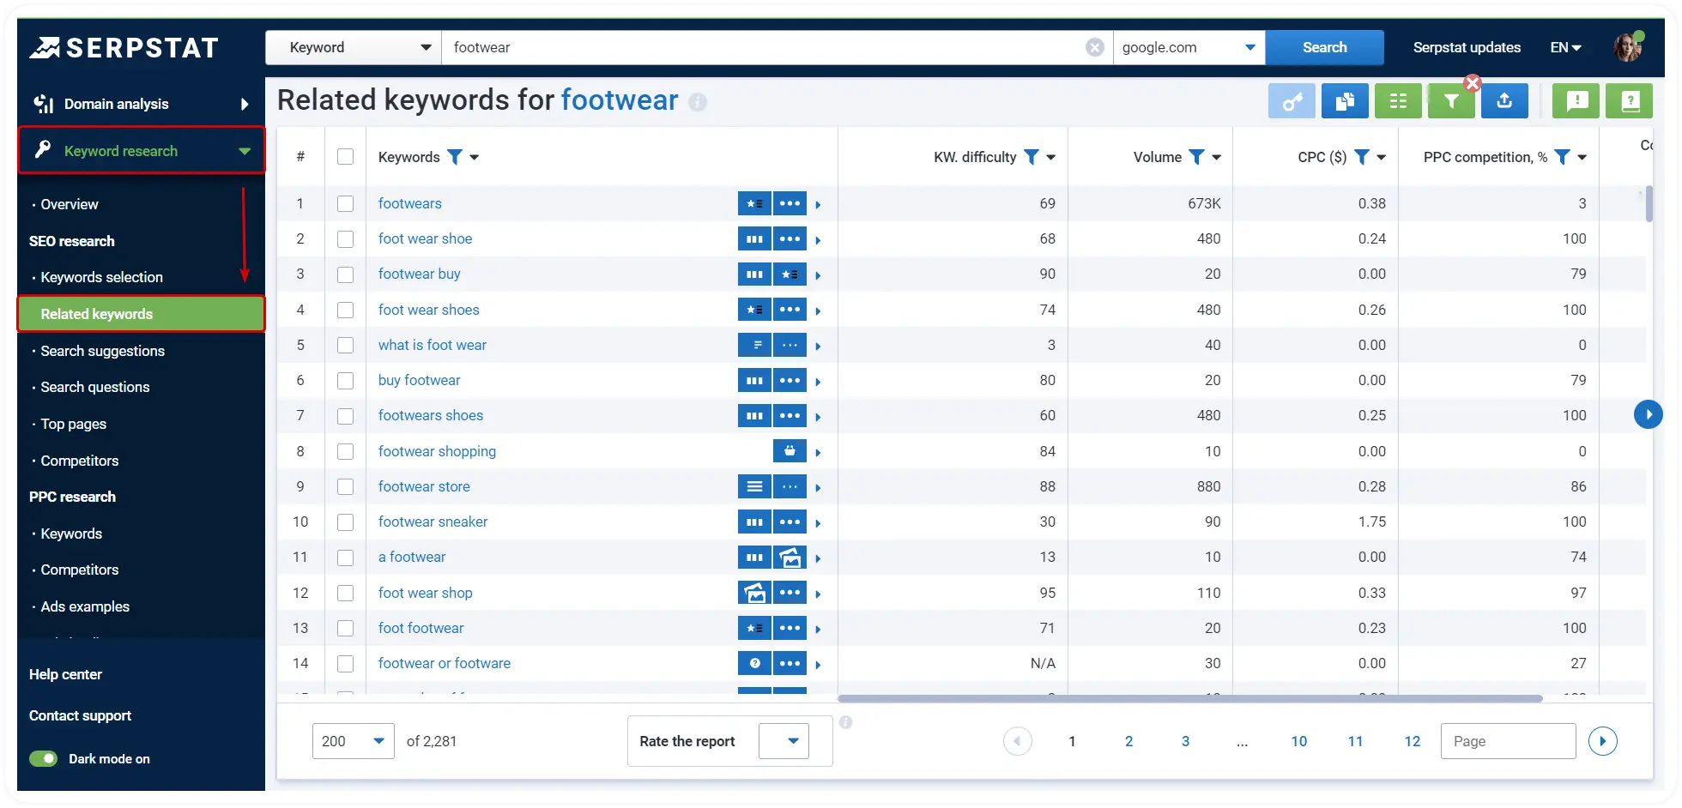This screenshot has height=808, width=1682.
Task: Remove filter via red X badge
Action: point(1473,83)
